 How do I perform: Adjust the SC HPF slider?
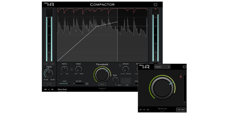click(79, 84)
